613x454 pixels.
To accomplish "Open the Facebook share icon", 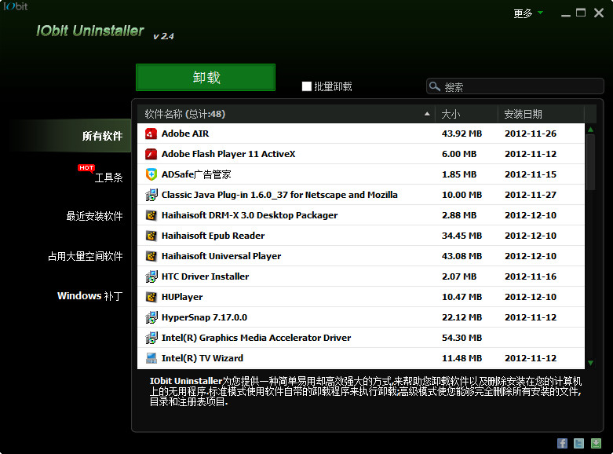I will (x=562, y=443).
